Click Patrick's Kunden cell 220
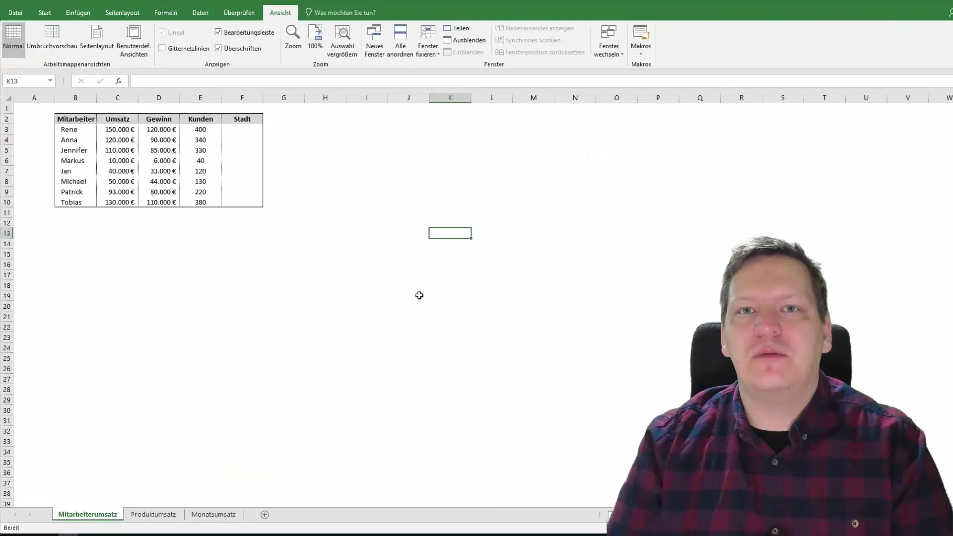Viewport: 953px width, 536px height. 201,192
